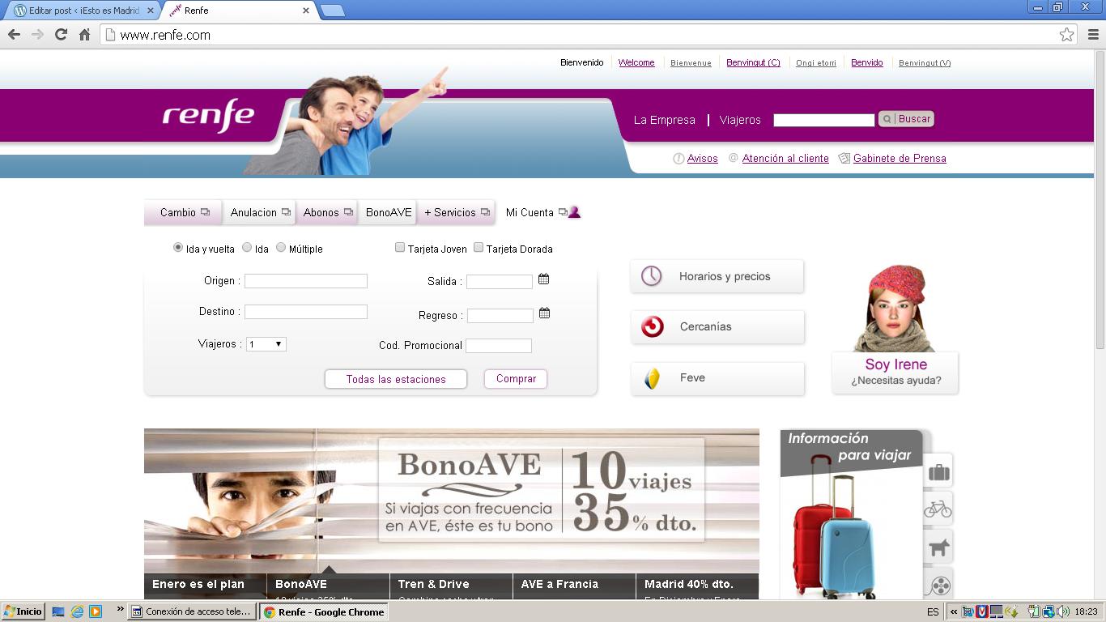
Task: Select the bicycle travel info icon
Action: 938,509
